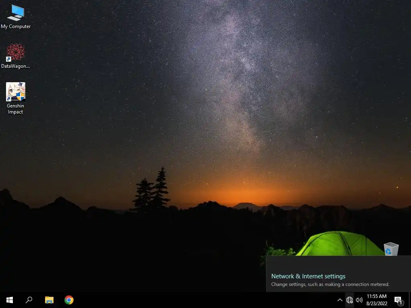Show hidden system tray icons
The width and height of the screenshot is (411, 308).
[x=340, y=300]
